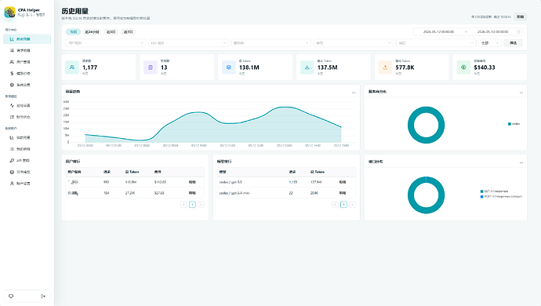Open the highlighted 历史用量 sidebar item
This screenshot has height=306, width=541.
[27, 39]
